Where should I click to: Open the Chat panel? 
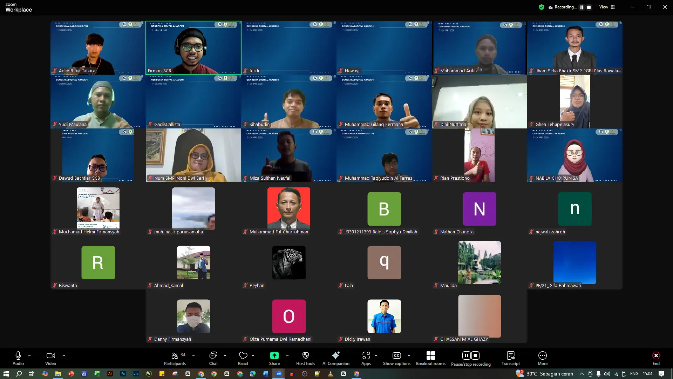[x=213, y=358]
